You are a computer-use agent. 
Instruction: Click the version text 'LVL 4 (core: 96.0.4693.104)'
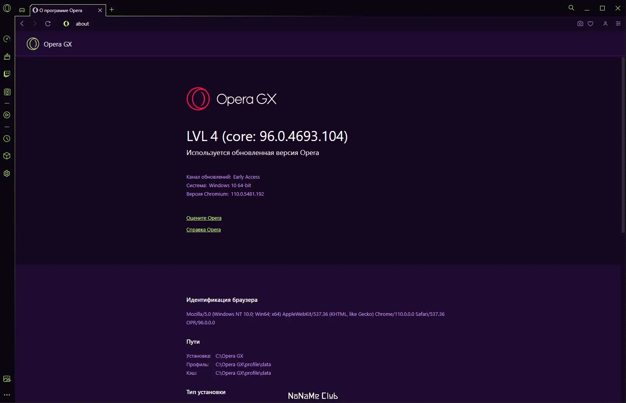[267, 136]
